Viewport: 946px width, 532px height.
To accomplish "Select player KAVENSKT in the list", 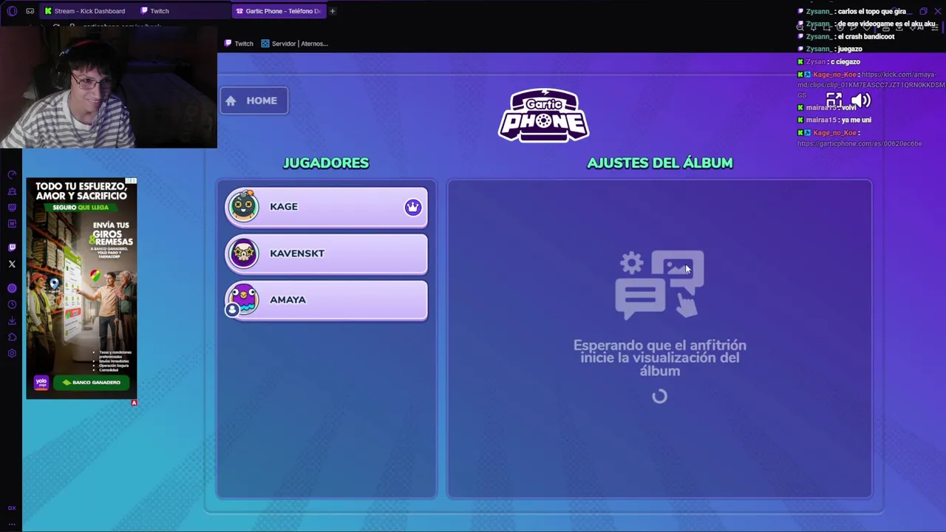I will tap(326, 253).
